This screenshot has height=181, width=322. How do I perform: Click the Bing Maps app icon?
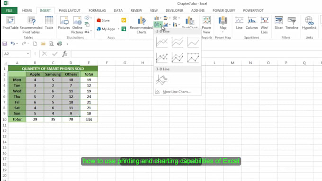(124, 20)
